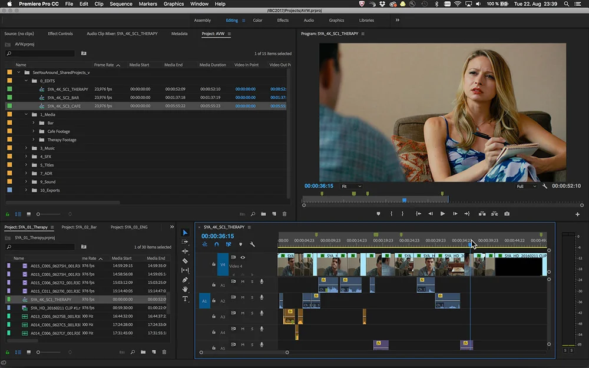Switch to the Color workspace tab

pyautogui.click(x=257, y=20)
